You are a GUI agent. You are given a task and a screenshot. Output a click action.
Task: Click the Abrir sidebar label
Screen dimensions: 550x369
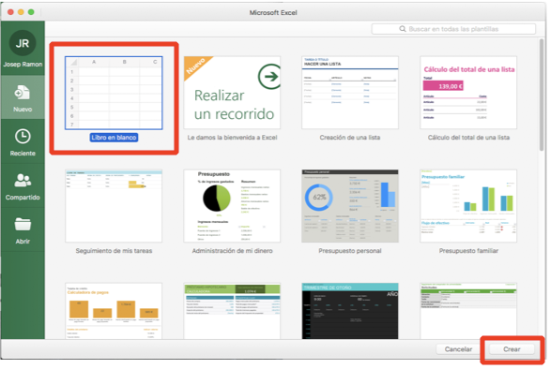coord(23,242)
